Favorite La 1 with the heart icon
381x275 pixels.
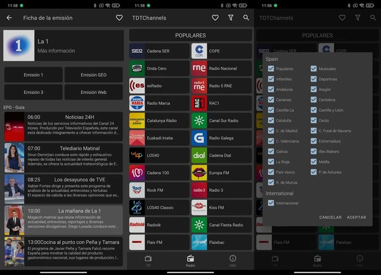click(119, 18)
